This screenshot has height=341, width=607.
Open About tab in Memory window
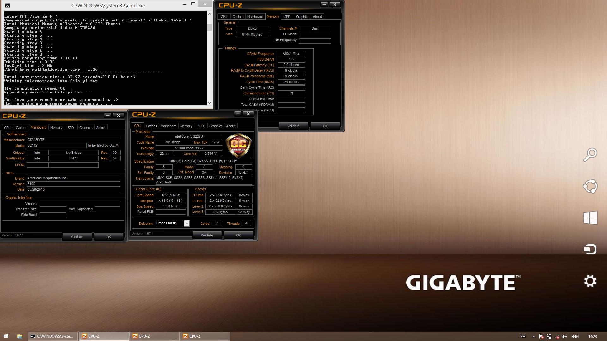(317, 17)
